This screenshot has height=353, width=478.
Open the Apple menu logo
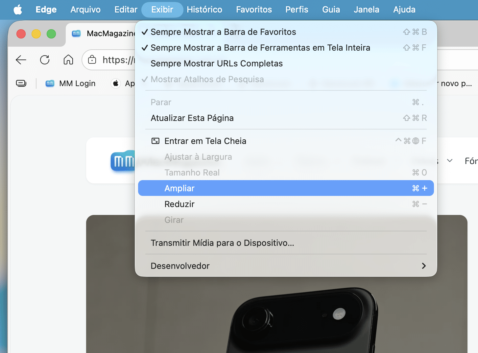point(18,10)
